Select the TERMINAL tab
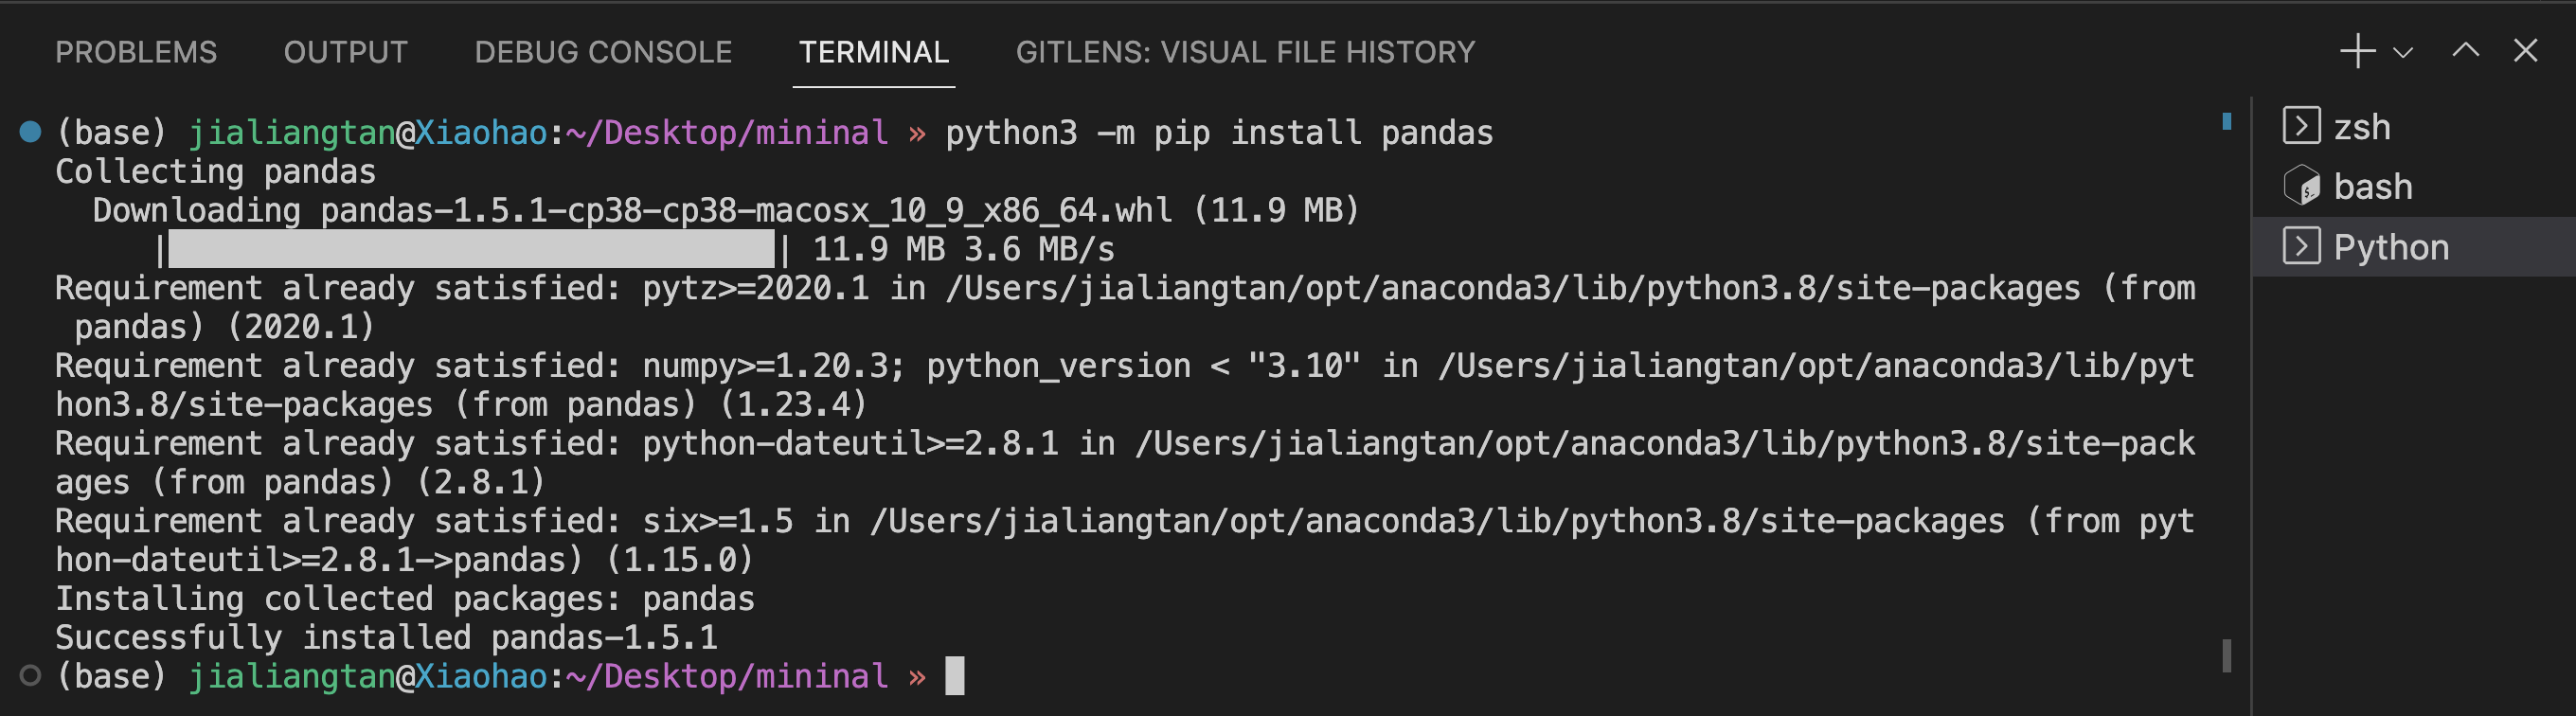This screenshot has height=716, width=2576. tap(874, 52)
